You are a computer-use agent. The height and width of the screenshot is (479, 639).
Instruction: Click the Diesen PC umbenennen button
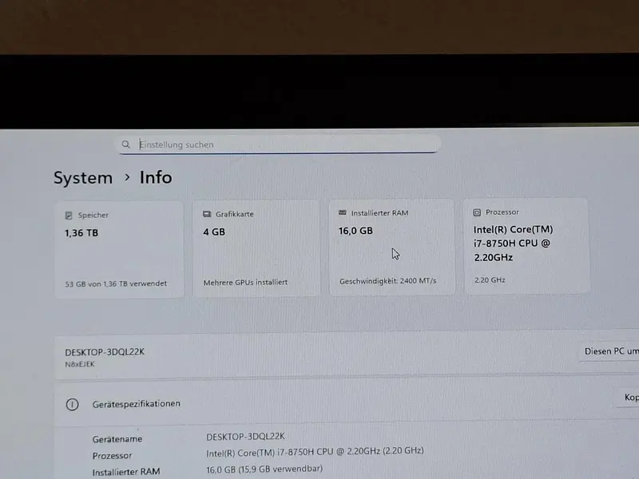(x=609, y=351)
